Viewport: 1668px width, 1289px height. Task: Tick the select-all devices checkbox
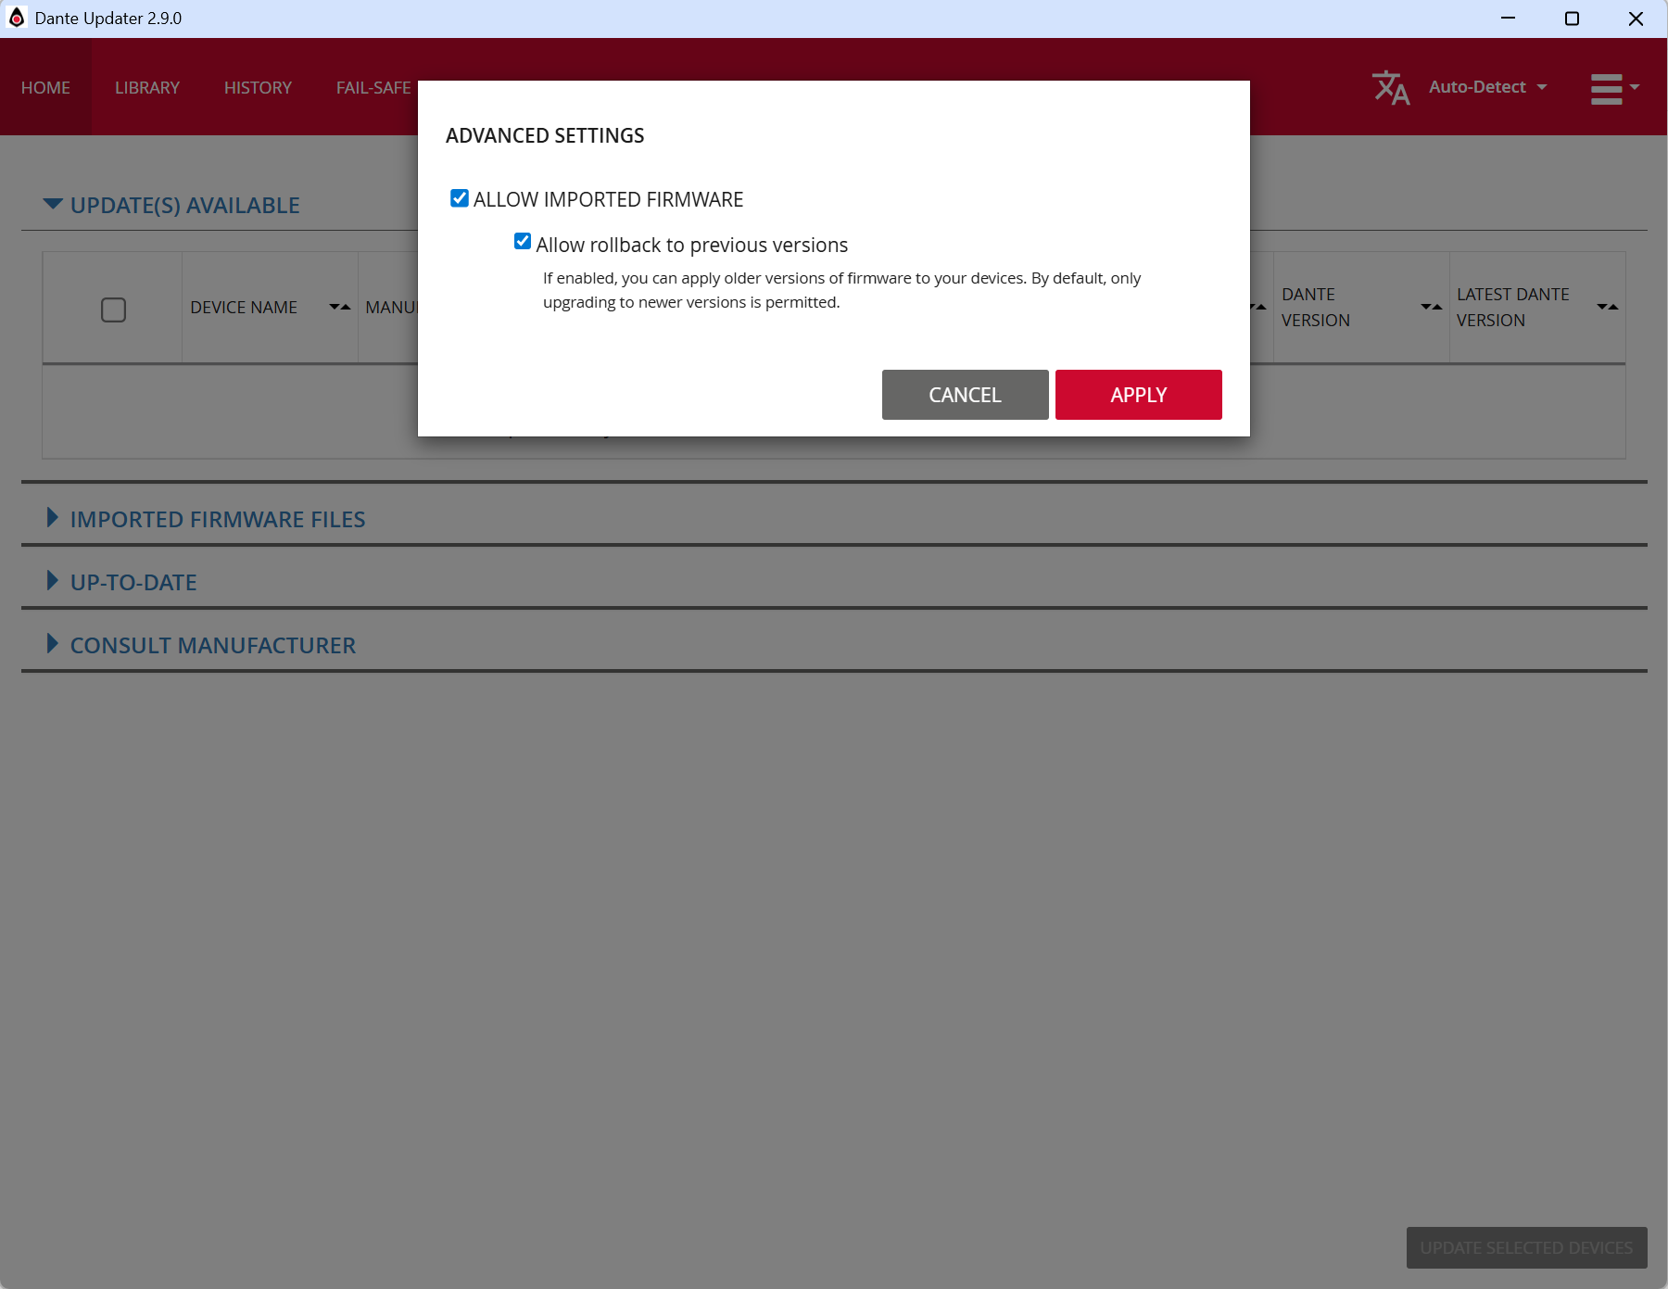click(x=113, y=310)
